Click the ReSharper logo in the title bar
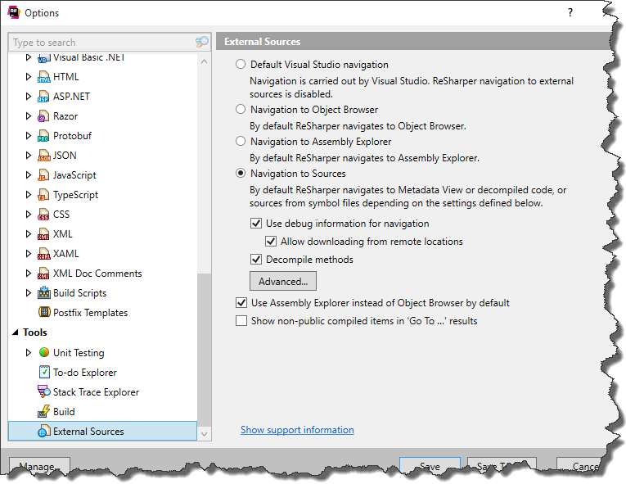The image size is (626, 484). (x=14, y=12)
